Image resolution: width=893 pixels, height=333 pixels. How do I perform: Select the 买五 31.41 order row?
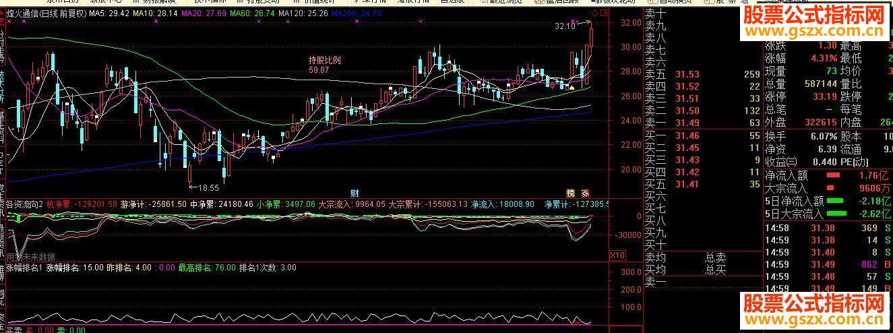[x=703, y=184]
